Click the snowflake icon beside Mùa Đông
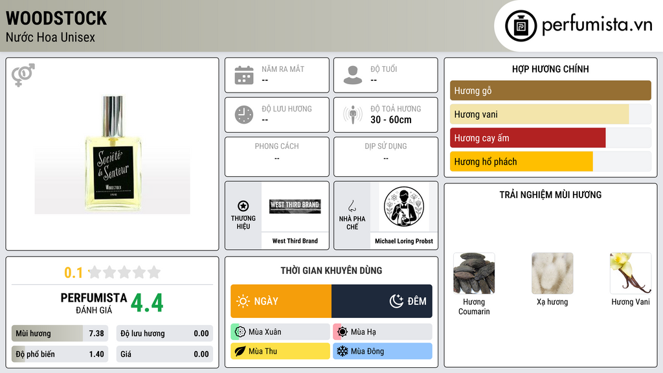 point(343,351)
